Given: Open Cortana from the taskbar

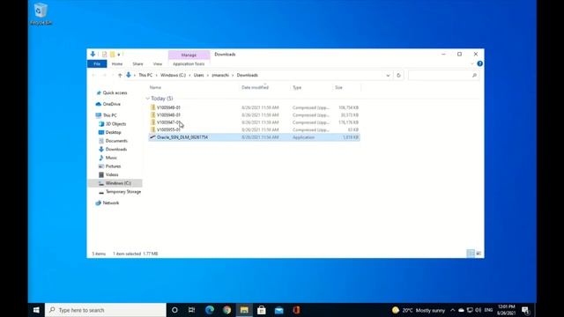Looking at the screenshot, I should 174,310.
